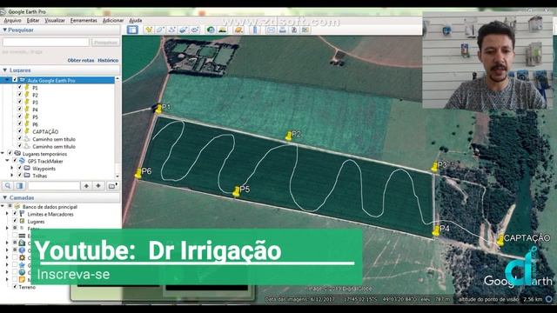Toggle the sunlight across landscape tool
The image size is (557, 313).
[223, 30]
